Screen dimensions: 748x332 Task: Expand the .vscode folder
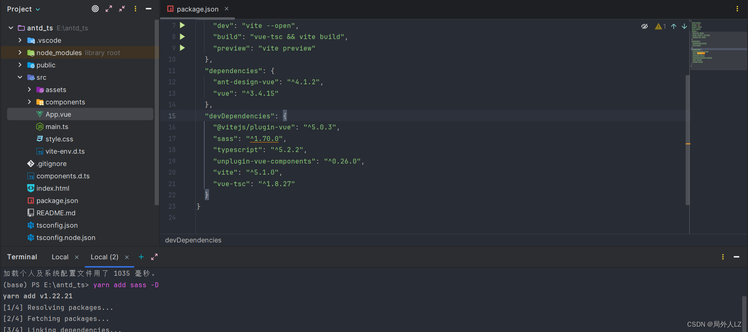click(20, 40)
